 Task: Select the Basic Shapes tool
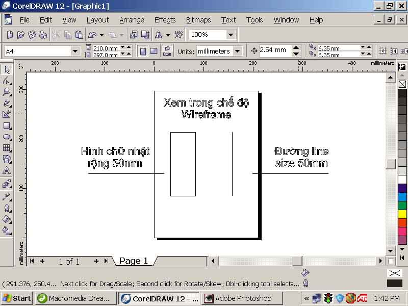click(x=7, y=159)
